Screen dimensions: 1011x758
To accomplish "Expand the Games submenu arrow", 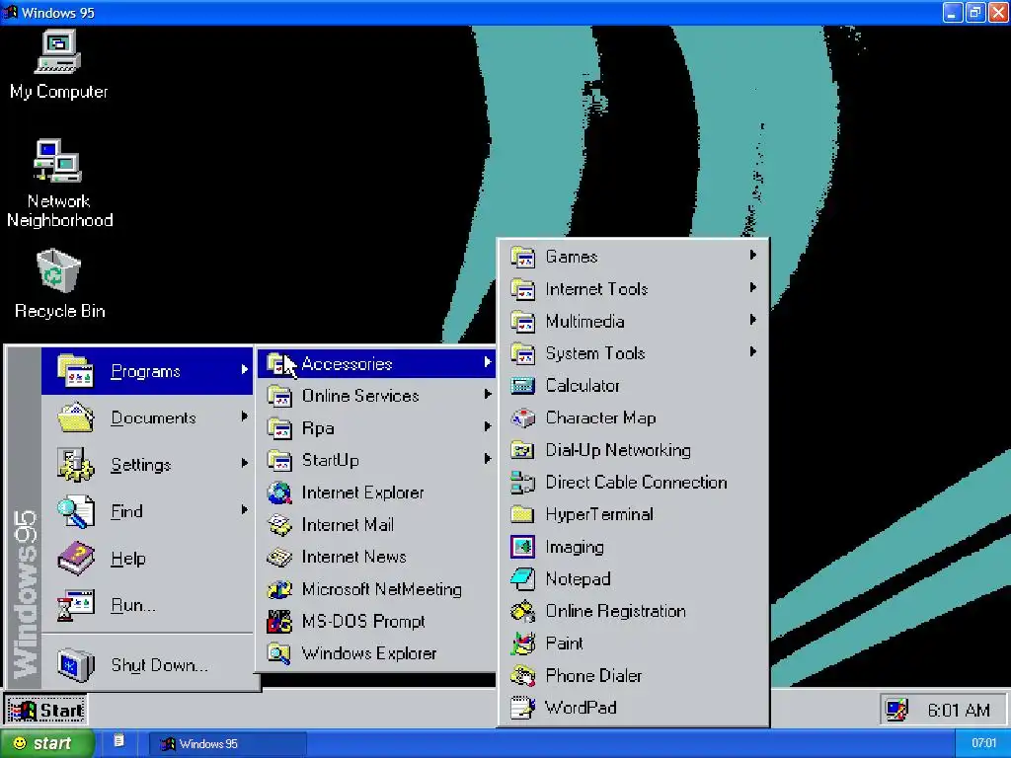I will pos(752,256).
